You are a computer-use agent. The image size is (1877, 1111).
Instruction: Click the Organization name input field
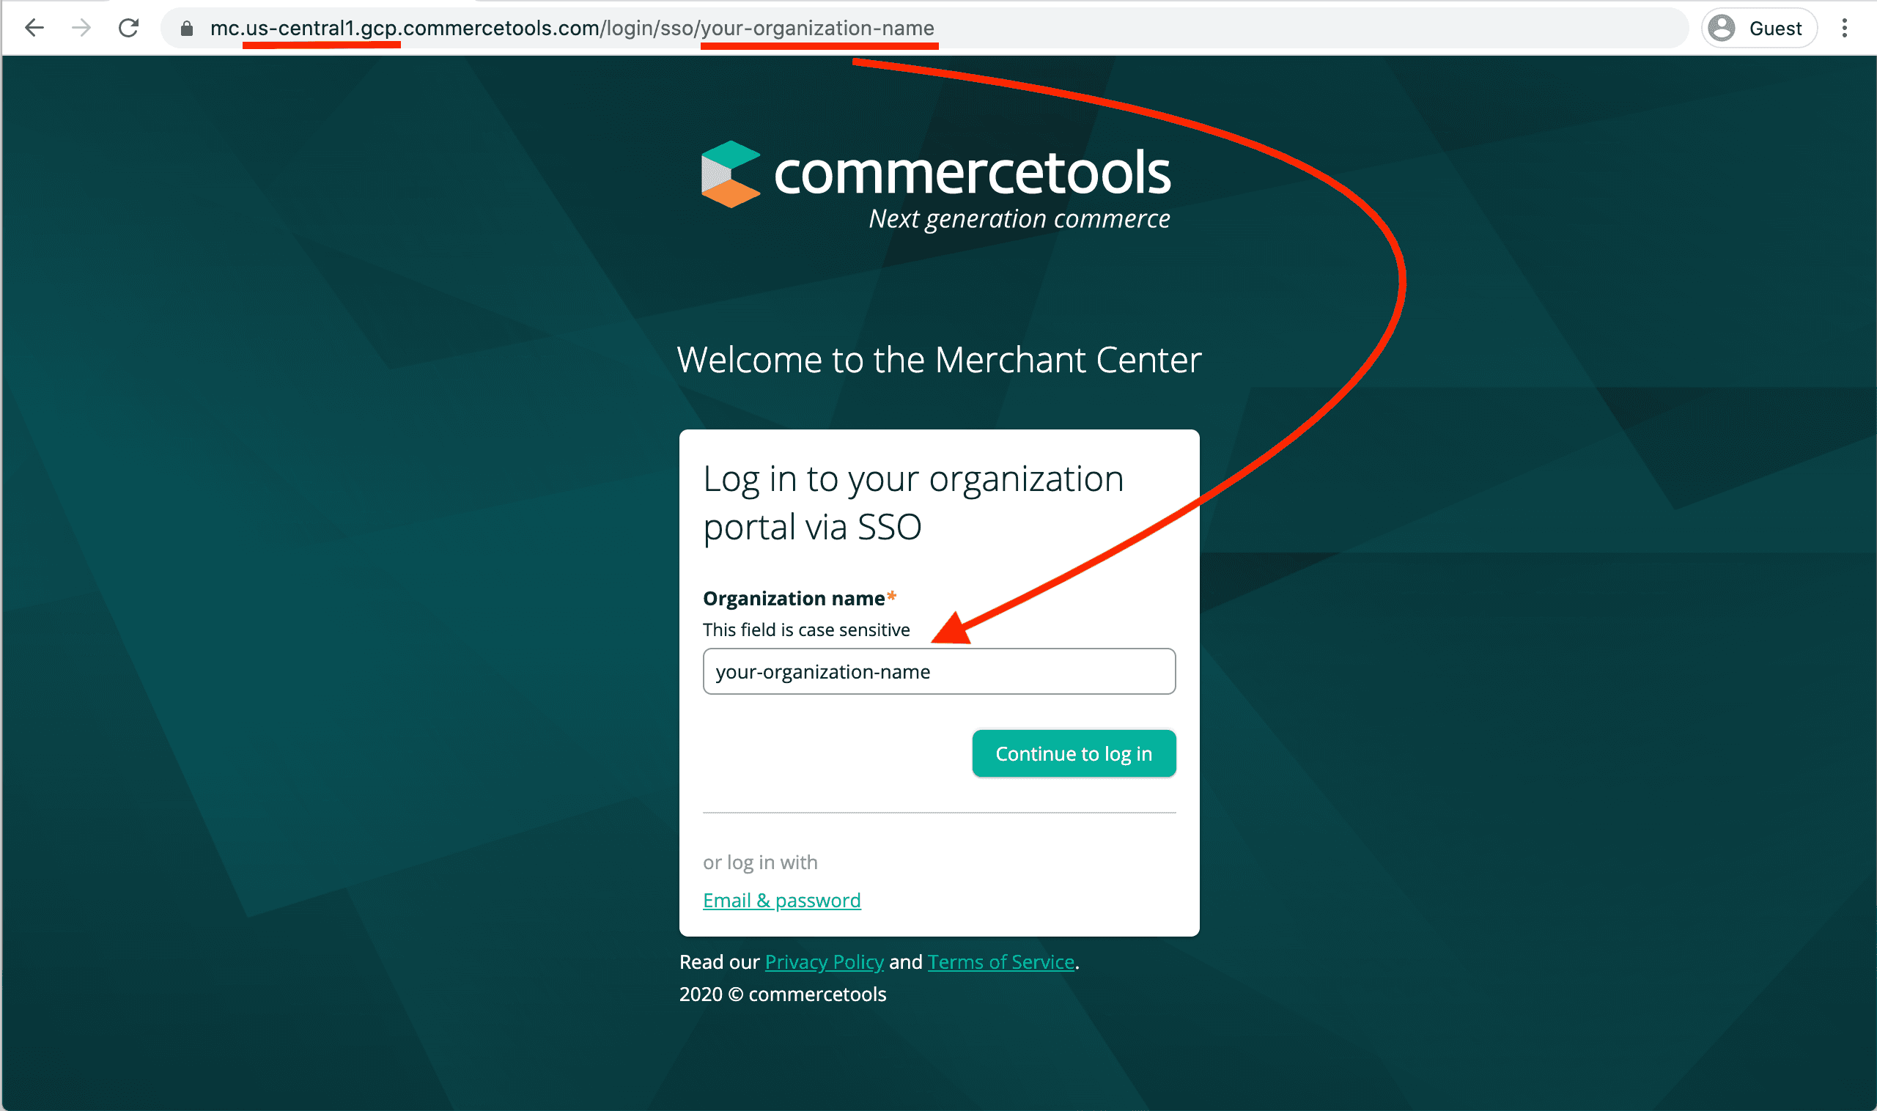[x=939, y=671]
